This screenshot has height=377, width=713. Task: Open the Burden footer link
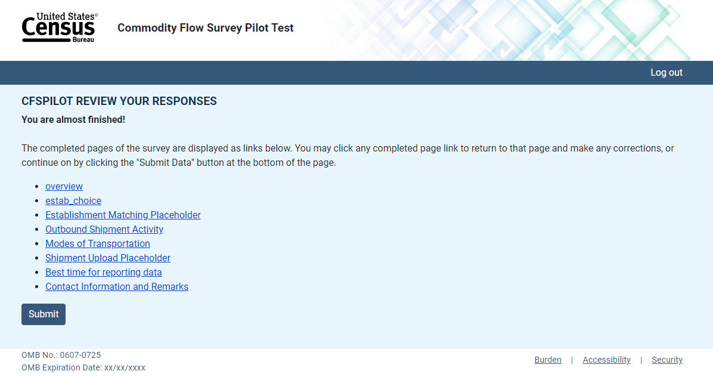click(548, 360)
